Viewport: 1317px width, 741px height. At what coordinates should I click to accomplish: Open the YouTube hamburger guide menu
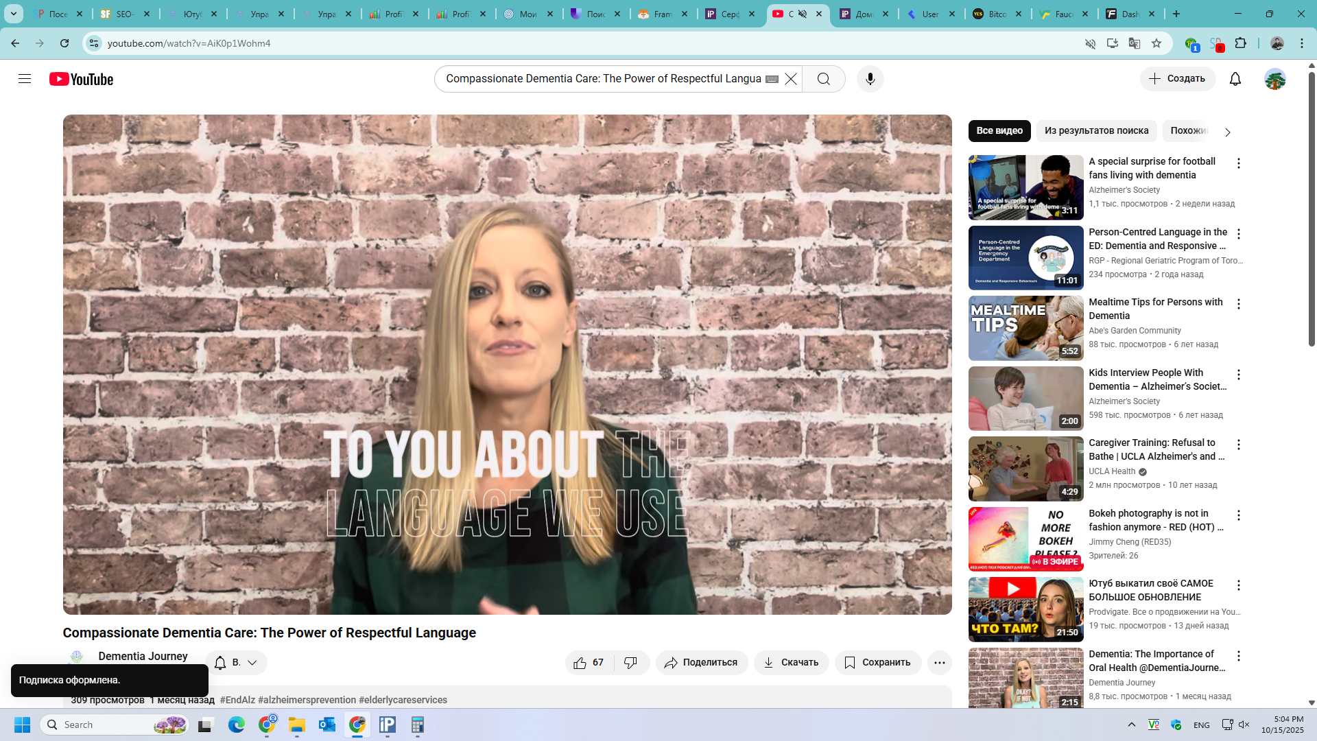[25, 79]
